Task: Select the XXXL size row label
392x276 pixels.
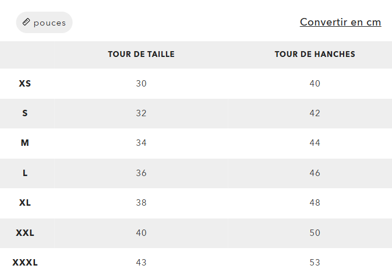Action: (25, 263)
